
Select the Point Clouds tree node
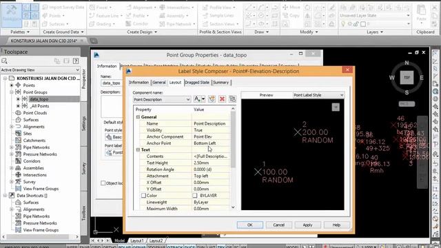point(35,113)
